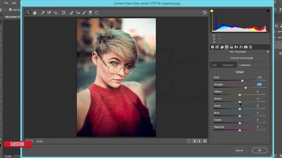Open the Basic panel icon

point(212,47)
